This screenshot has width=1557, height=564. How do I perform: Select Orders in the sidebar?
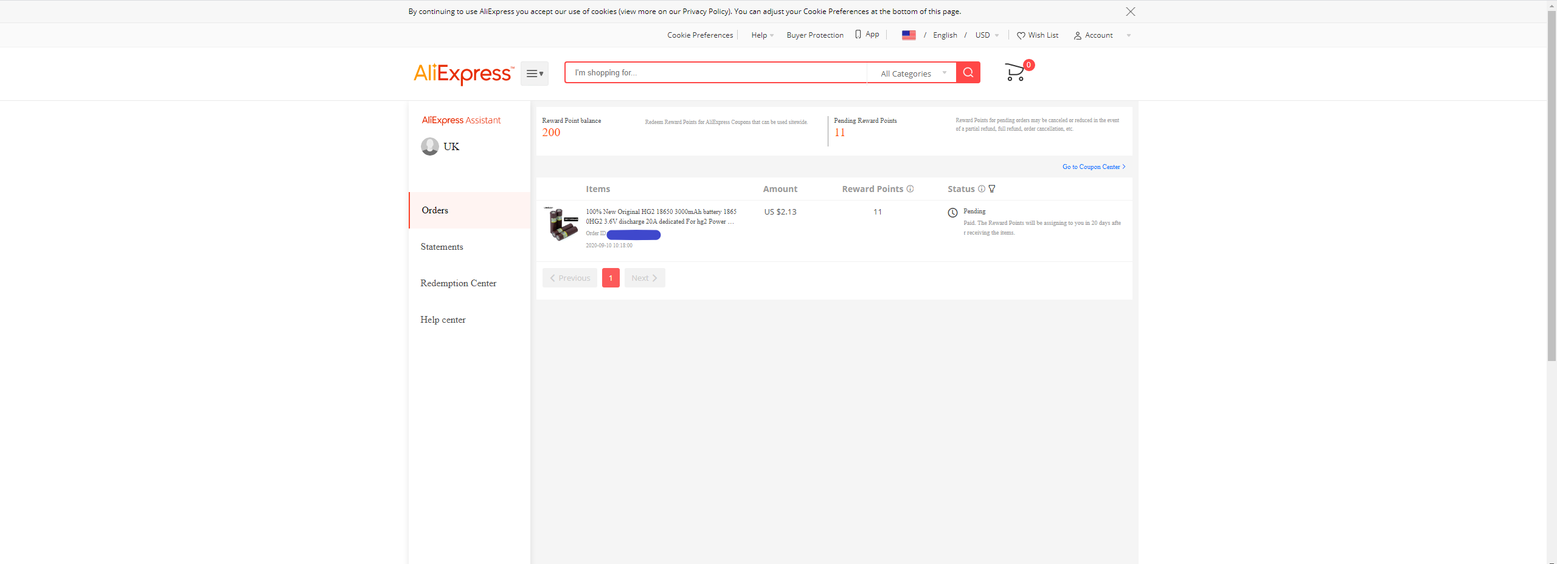[470, 210]
